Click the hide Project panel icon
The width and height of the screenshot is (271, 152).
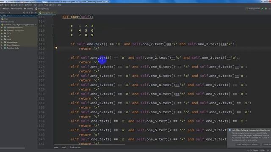coord(35,13)
